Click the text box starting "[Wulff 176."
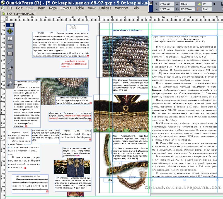223x199 pixels. click(61, 45)
